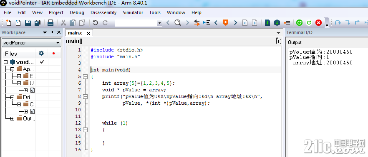Open the File menu
Viewport: 368px width, 157px height.
[x=8, y=12]
